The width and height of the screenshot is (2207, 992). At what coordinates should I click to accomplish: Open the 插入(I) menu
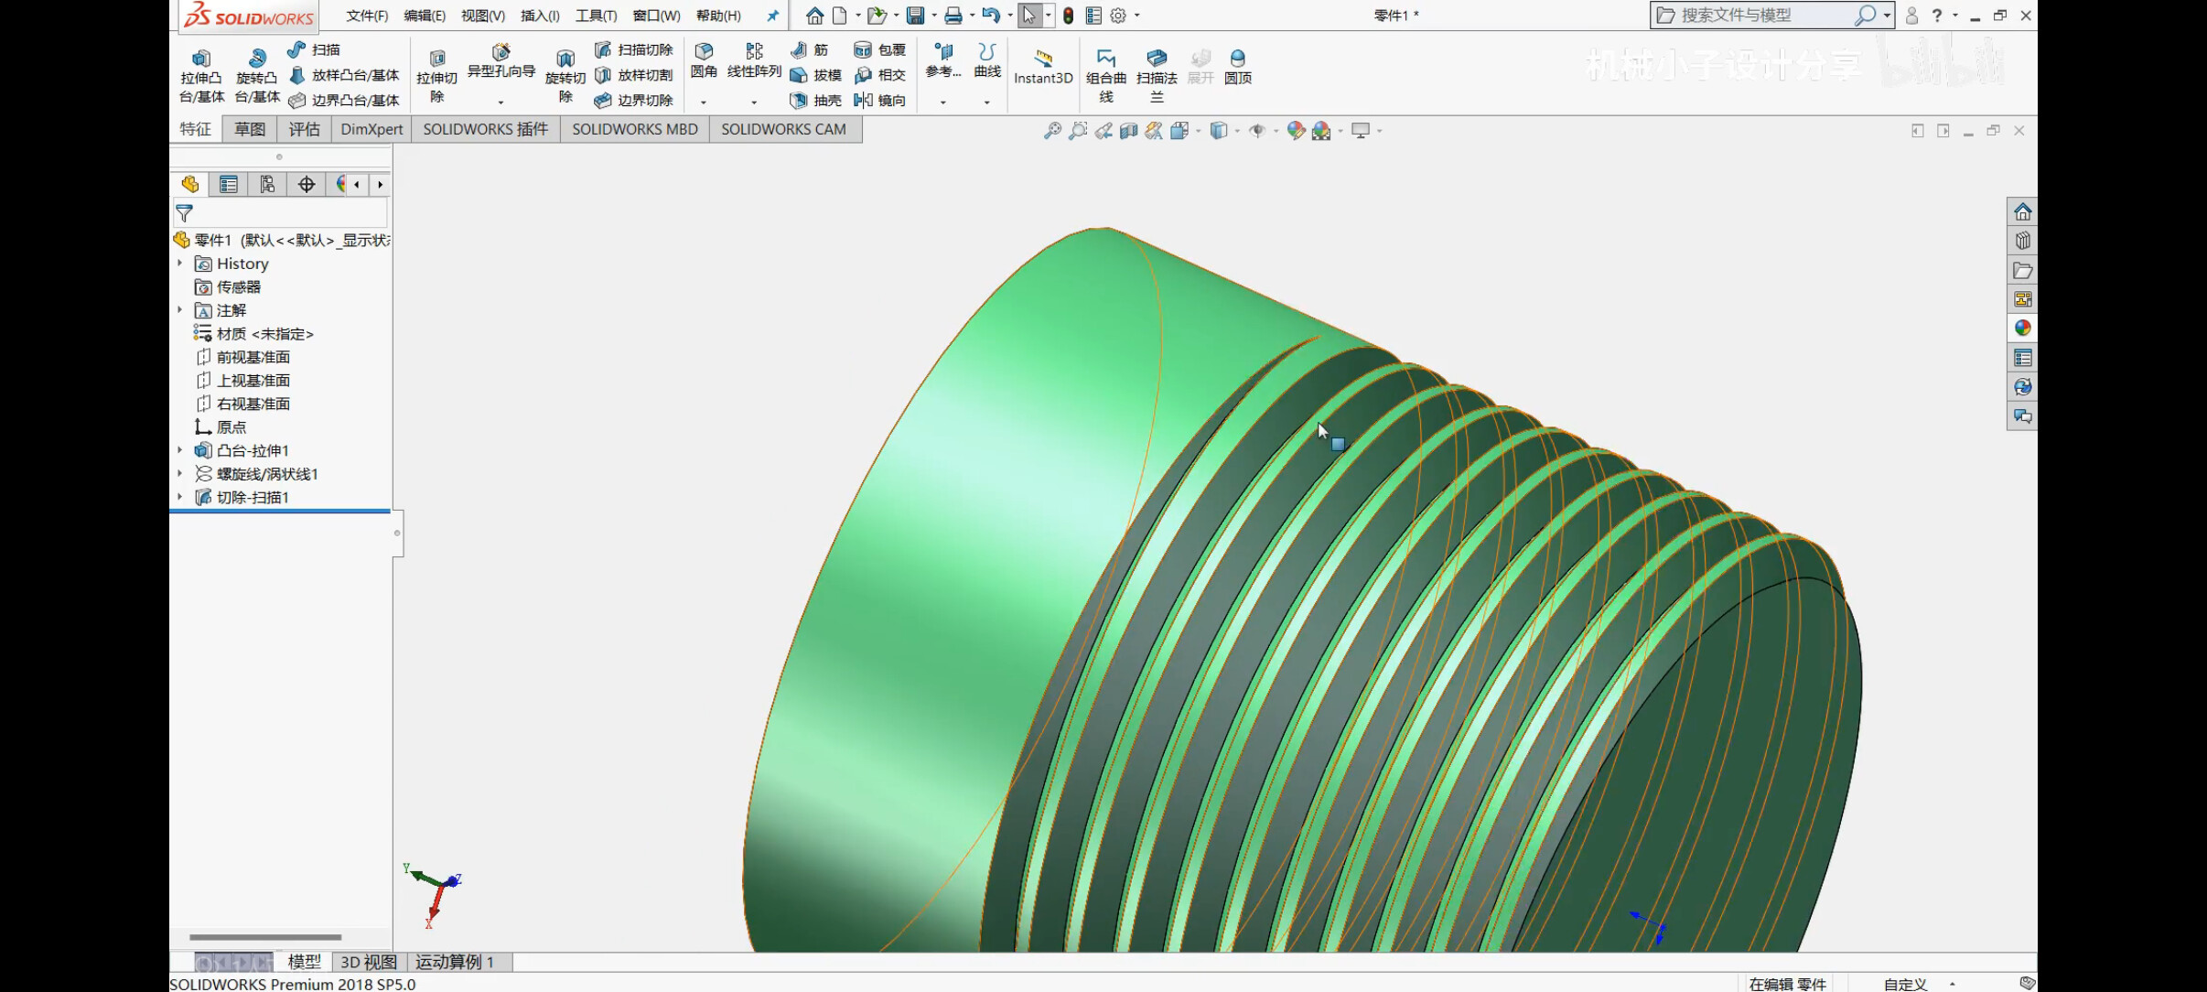(539, 16)
